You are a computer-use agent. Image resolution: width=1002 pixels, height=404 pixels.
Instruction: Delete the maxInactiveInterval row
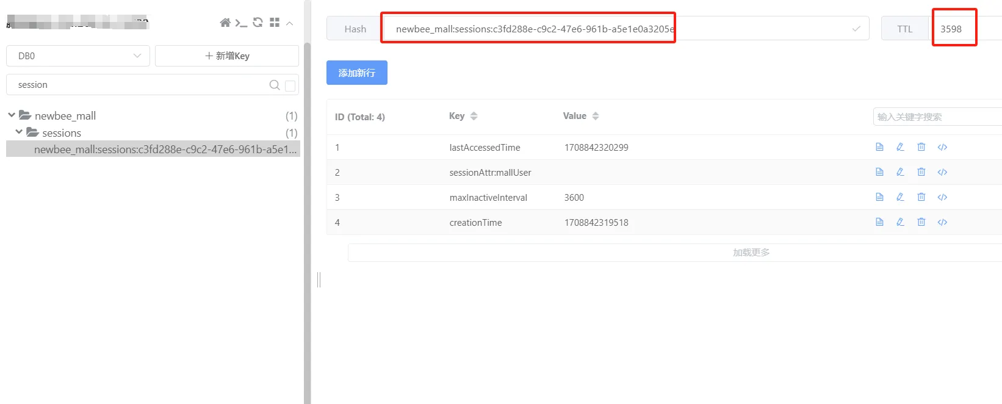[x=921, y=197]
